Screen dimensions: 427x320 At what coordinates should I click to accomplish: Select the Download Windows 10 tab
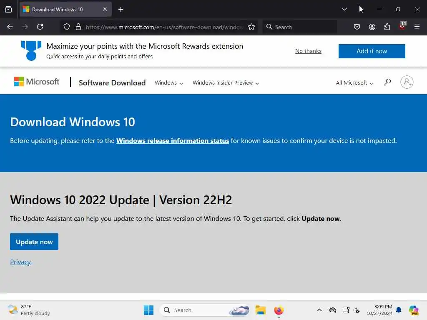click(65, 9)
